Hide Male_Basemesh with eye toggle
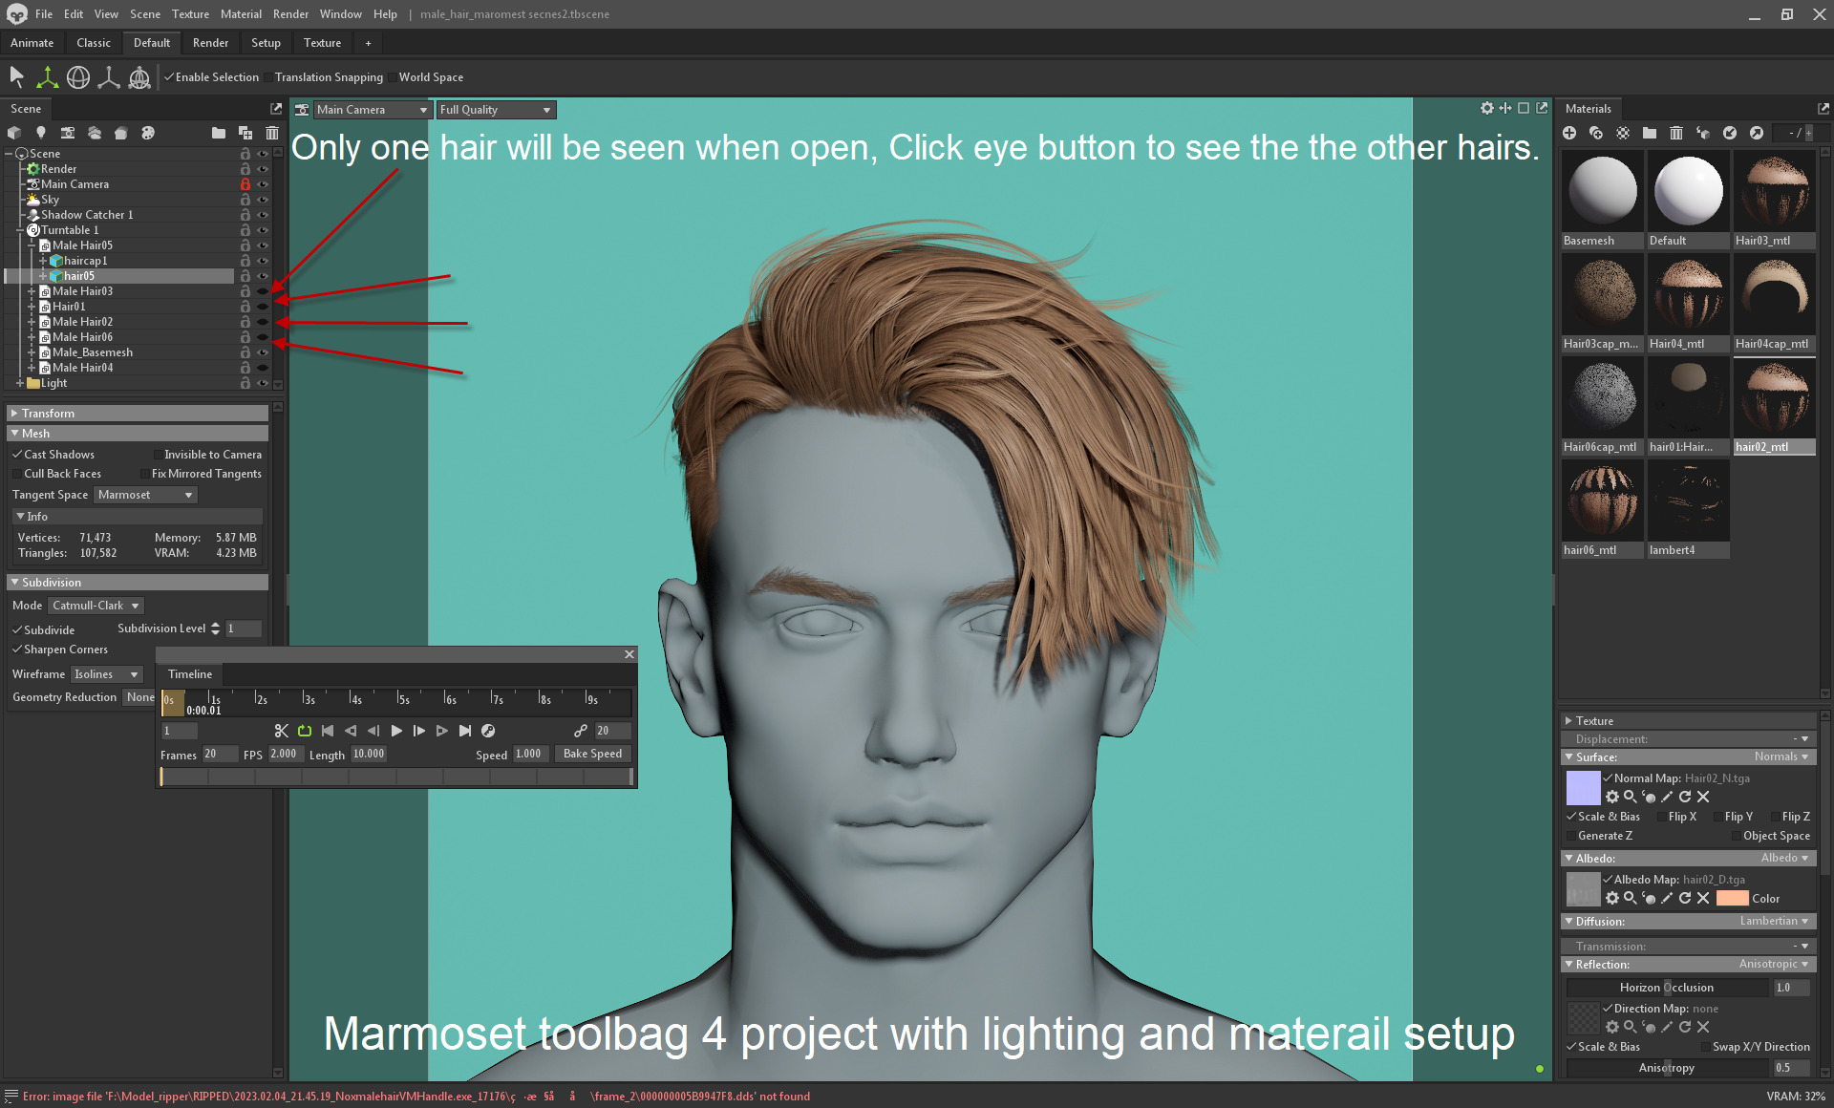Screen dimensions: 1834x1108 (263, 352)
